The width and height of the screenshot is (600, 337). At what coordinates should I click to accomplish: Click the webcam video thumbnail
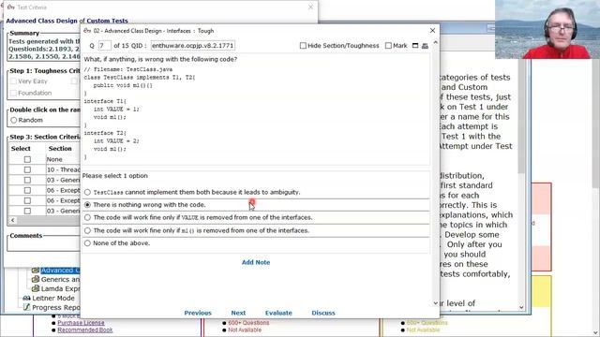click(x=547, y=29)
